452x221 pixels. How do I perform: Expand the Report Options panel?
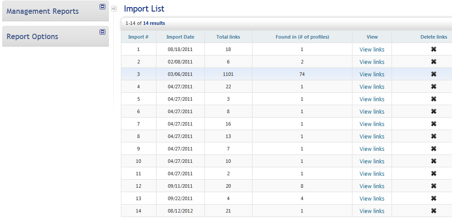coord(102,32)
